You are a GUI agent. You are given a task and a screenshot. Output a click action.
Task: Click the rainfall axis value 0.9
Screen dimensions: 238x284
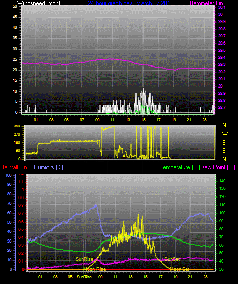pyautogui.click(x=21, y=198)
